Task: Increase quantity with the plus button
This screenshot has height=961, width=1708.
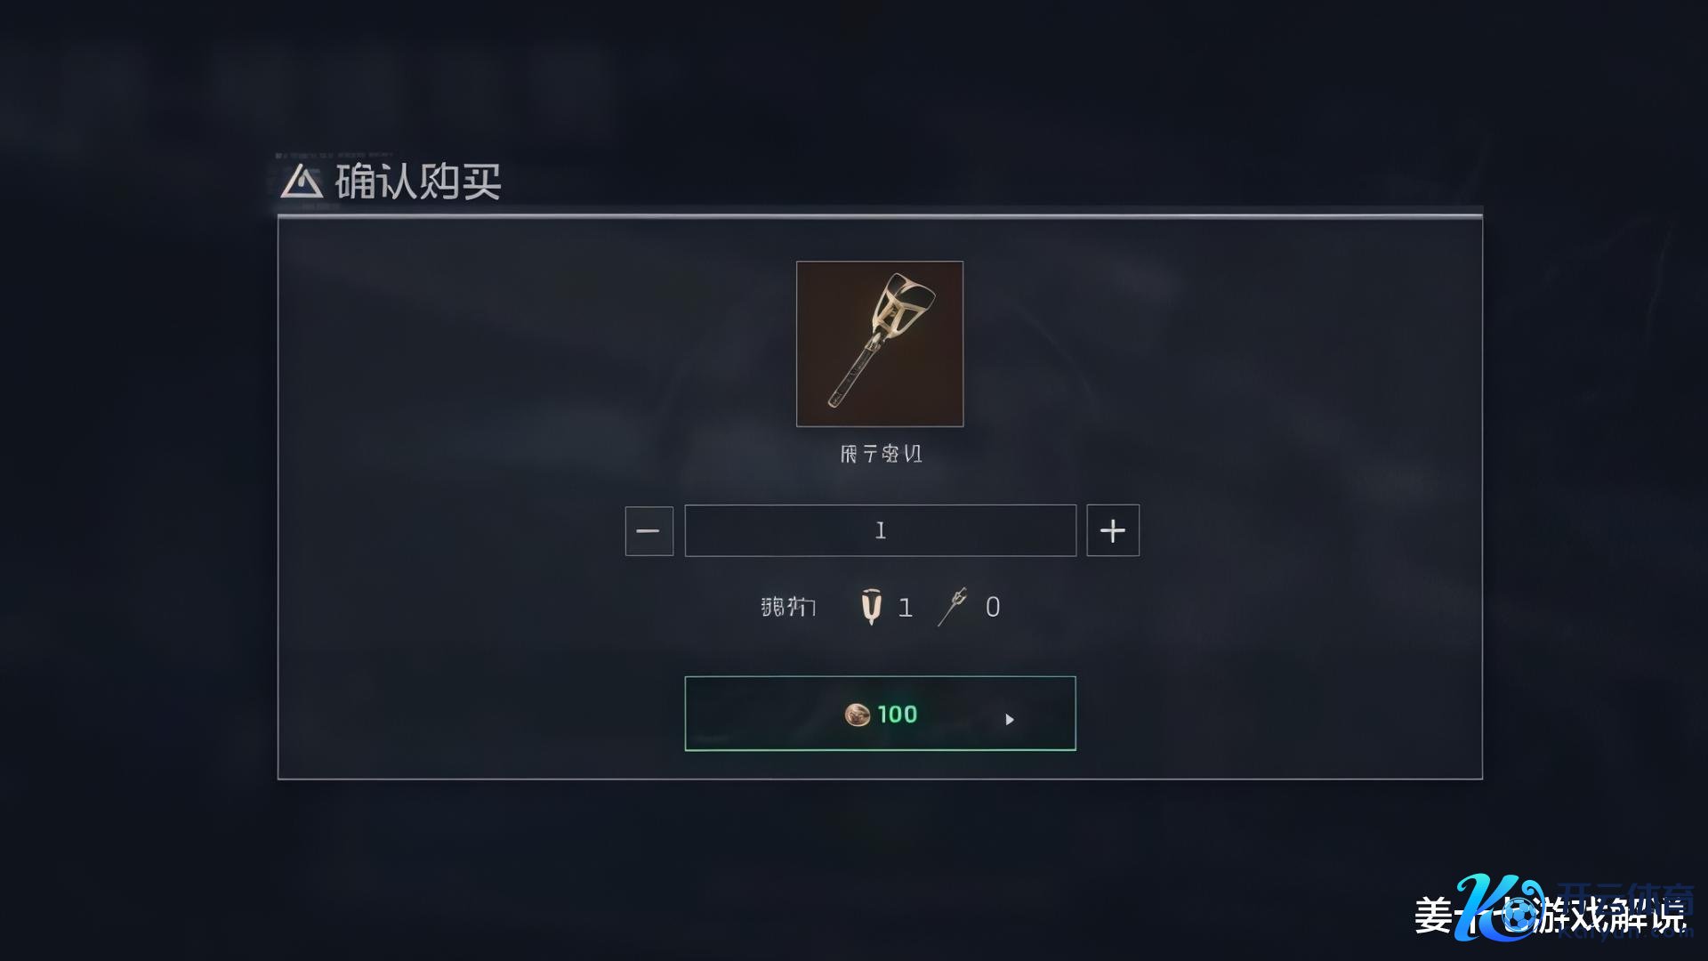Action: (x=1112, y=531)
